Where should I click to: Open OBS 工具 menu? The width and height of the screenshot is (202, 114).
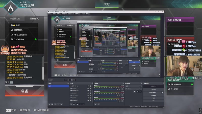click(83, 14)
